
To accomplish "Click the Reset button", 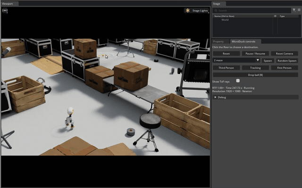I will pyautogui.click(x=226, y=54).
